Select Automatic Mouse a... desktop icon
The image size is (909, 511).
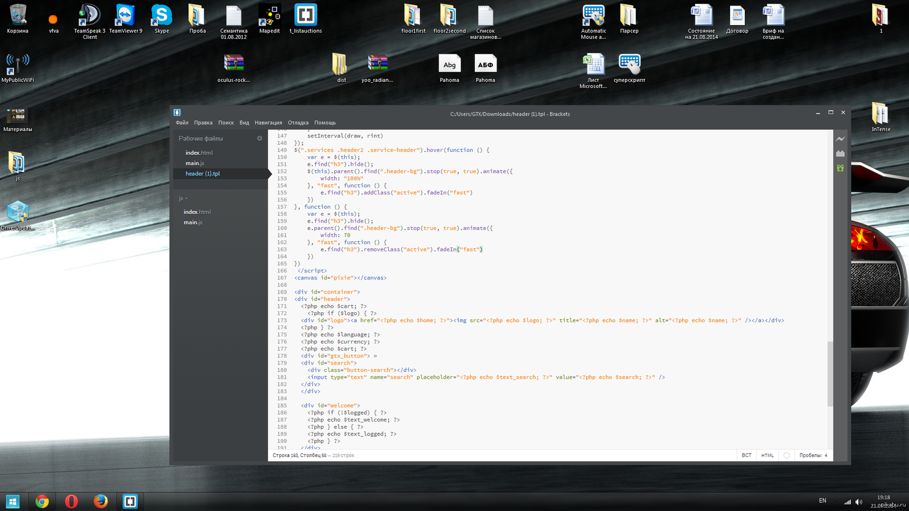(x=593, y=22)
